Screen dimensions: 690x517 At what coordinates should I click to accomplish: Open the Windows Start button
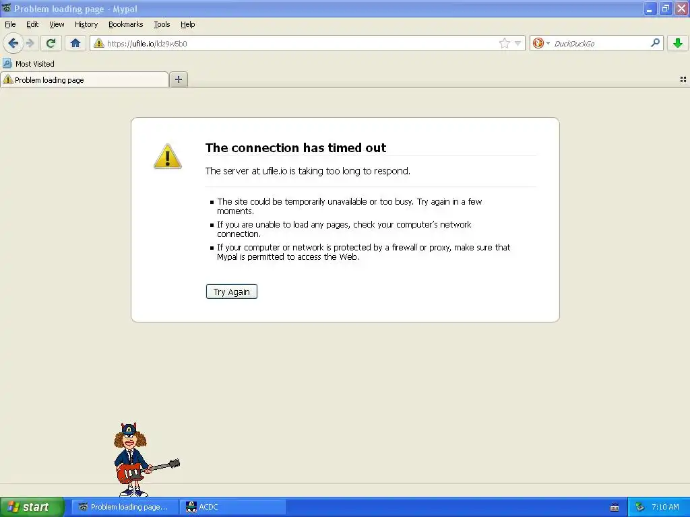[32, 507]
